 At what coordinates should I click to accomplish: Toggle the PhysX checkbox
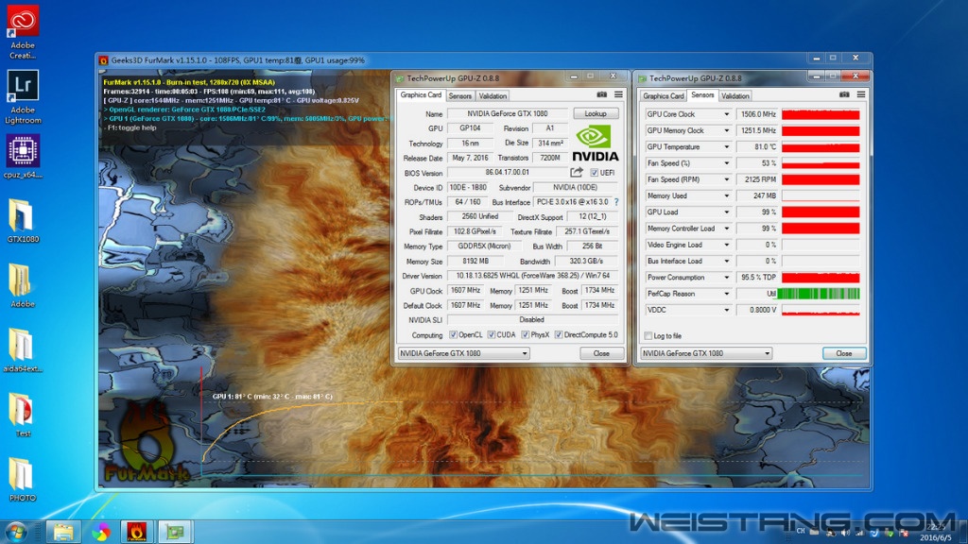pos(526,335)
